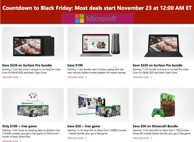Viewport: 194px width, 142px height.
Task: Click Minecraft edition Xbox console image
Action: 163,105
